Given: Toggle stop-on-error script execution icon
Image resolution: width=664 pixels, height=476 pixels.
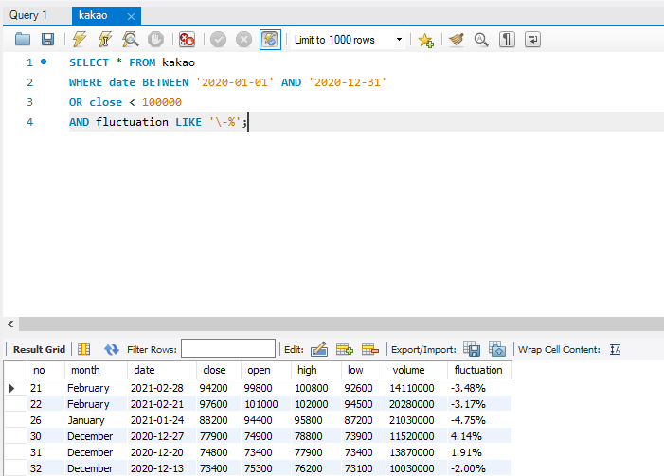Looking at the screenshot, I should coord(187,40).
